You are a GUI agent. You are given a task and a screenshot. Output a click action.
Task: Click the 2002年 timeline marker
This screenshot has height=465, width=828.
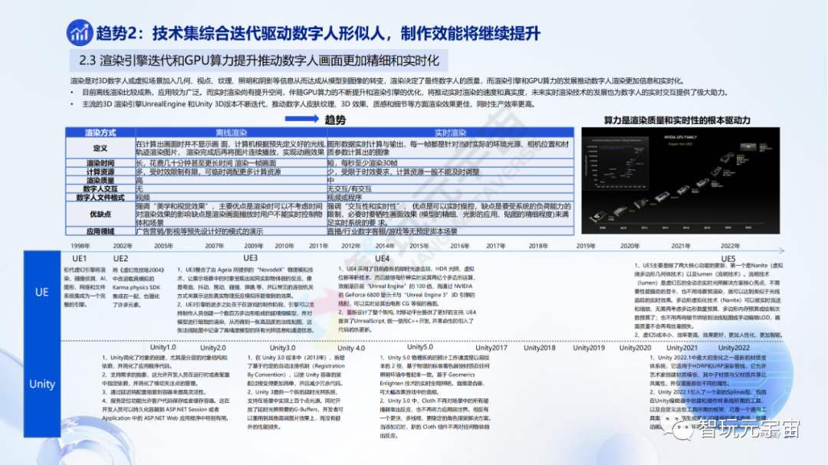(123, 246)
